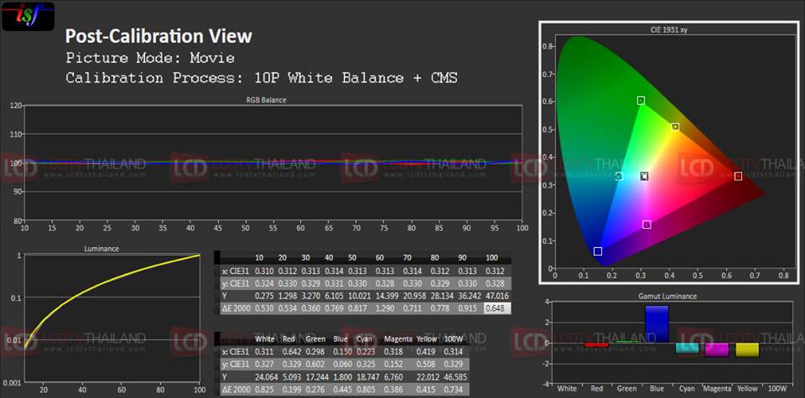The height and width of the screenshot is (398, 805).
Task: Click the Post-Calibration View heading
Action: click(x=158, y=37)
